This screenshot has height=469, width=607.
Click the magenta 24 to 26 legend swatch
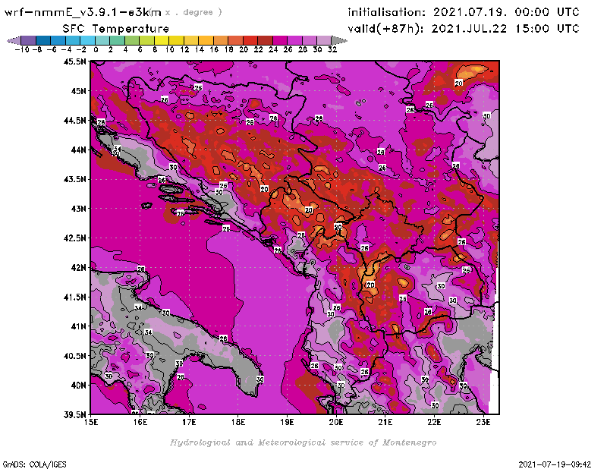pyautogui.click(x=279, y=40)
